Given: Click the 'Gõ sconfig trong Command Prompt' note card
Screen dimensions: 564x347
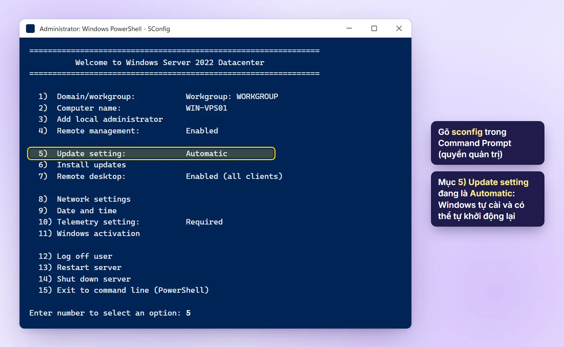Looking at the screenshot, I should pyautogui.click(x=488, y=143).
